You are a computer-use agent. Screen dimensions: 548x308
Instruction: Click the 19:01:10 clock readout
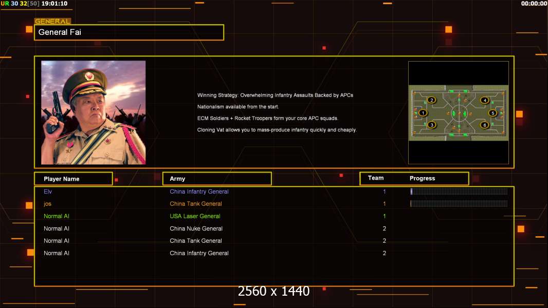(54, 4)
